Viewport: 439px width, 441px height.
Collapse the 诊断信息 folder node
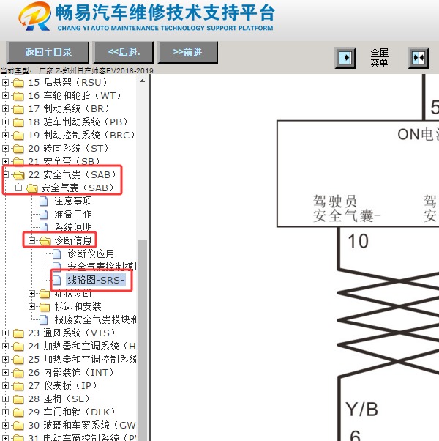click(31, 241)
